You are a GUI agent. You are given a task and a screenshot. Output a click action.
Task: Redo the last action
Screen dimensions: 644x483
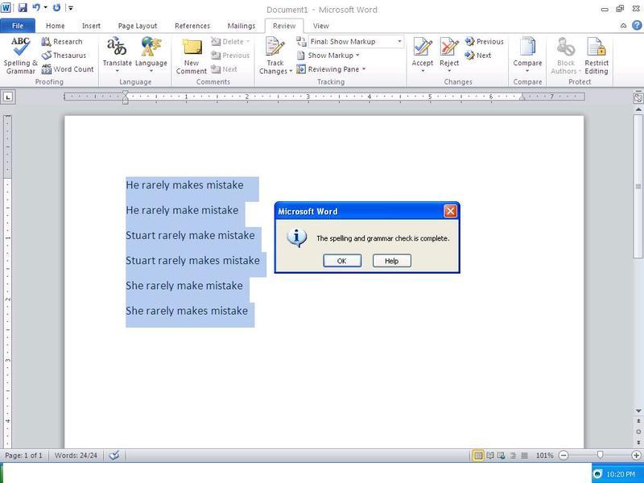tap(56, 8)
